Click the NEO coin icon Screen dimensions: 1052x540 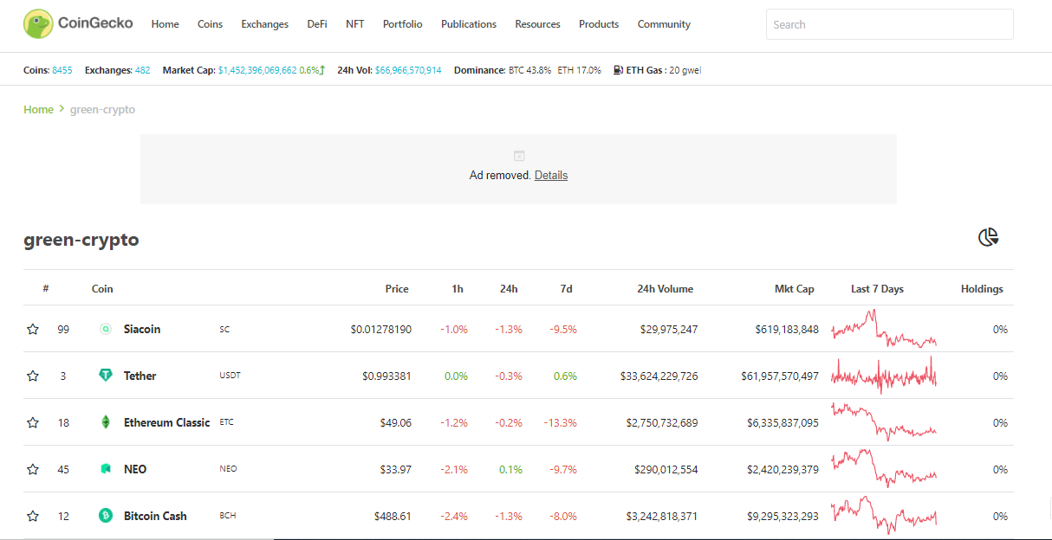[106, 469]
